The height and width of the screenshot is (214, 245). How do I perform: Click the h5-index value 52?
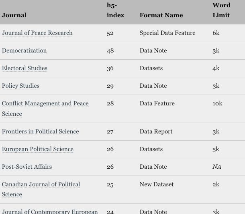coord(110,33)
